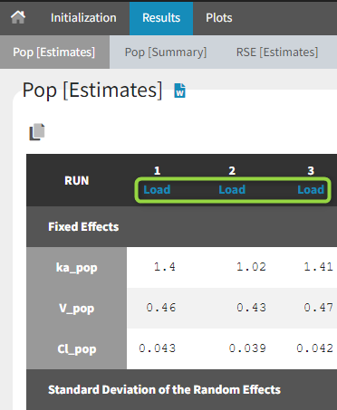The image size is (337, 410).
Task: Load run 2 results
Action: [x=232, y=190]
